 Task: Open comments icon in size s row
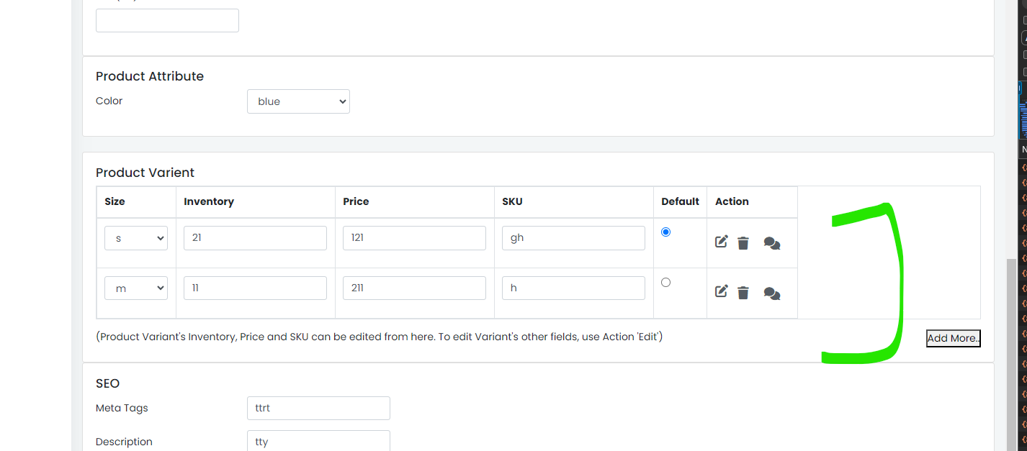click(x=772, y=244)
